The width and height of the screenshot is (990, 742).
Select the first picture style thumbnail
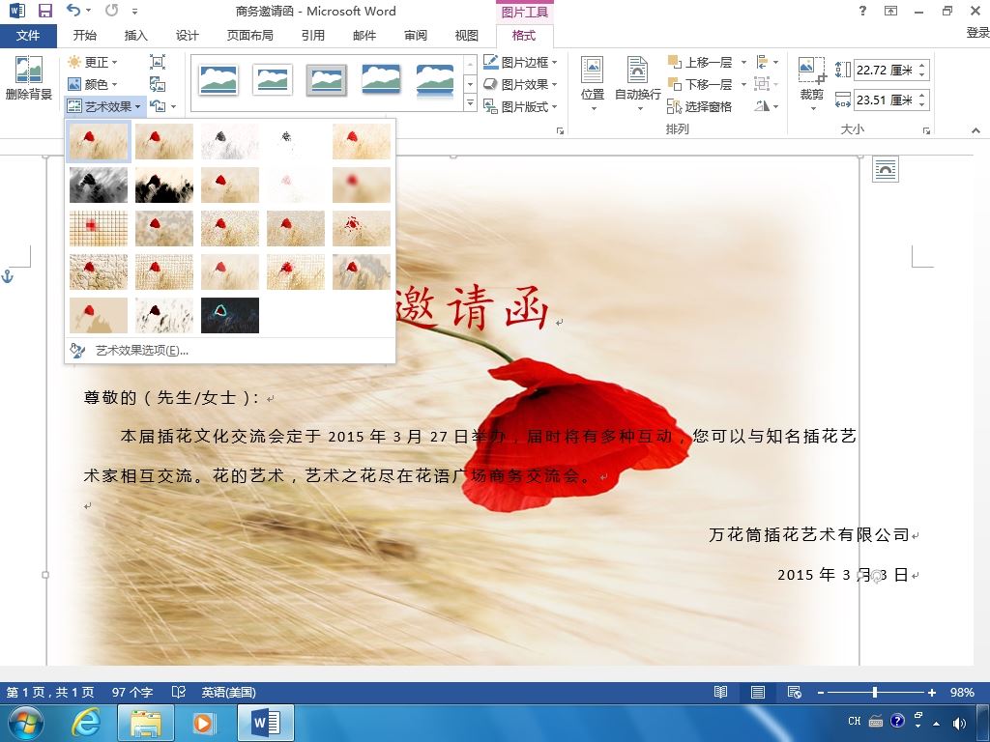click(218, 80)
